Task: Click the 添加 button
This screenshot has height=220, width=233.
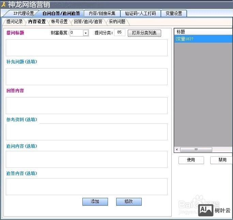Action: pyautogui.click(x=95, y=202)
